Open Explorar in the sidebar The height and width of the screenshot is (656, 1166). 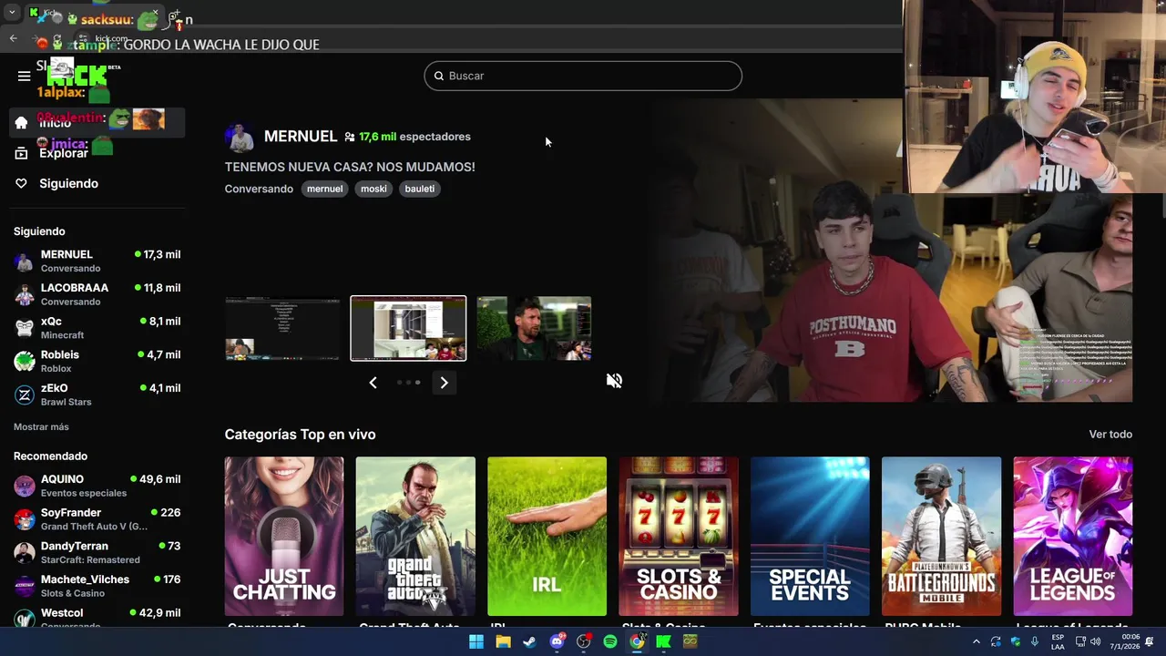96,153
